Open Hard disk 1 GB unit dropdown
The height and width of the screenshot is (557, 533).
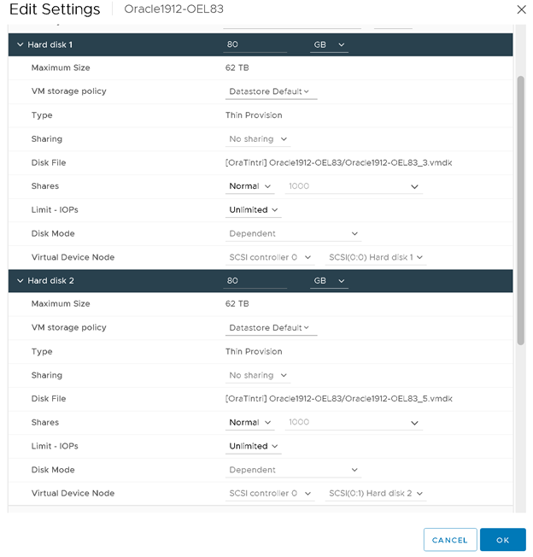(x=329, y=44)
